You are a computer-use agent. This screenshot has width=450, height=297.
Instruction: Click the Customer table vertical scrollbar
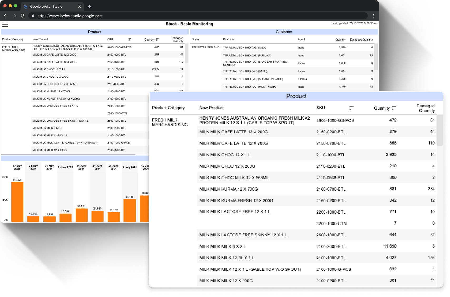point(376,57)
